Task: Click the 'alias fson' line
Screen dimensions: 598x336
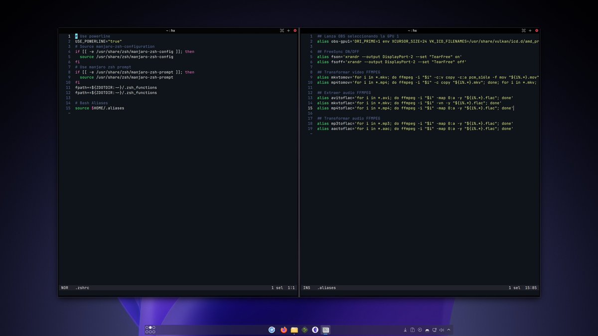Action: (389, 57)
